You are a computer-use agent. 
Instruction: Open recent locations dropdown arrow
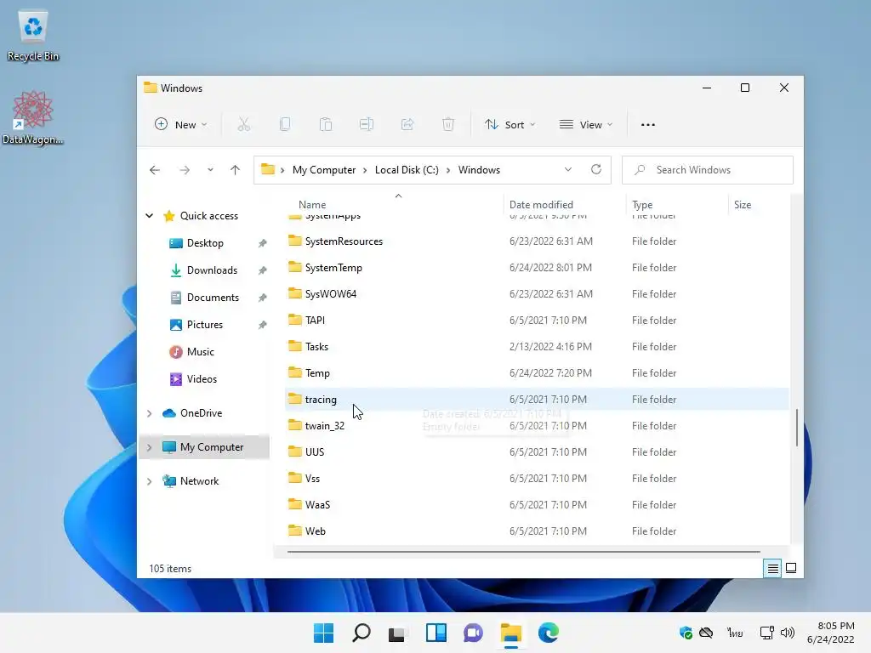click(x=210, y=170)
